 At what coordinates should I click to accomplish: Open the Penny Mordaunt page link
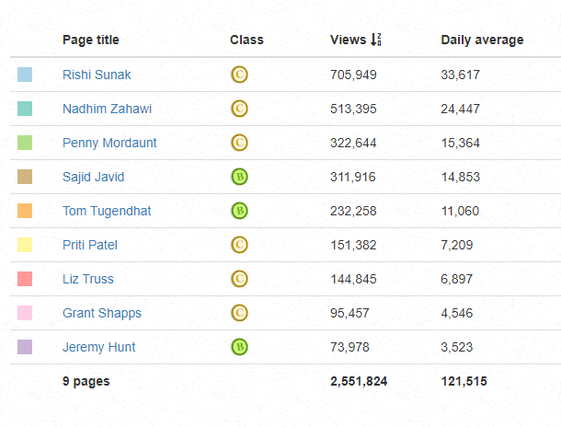[x=109, y=143]
